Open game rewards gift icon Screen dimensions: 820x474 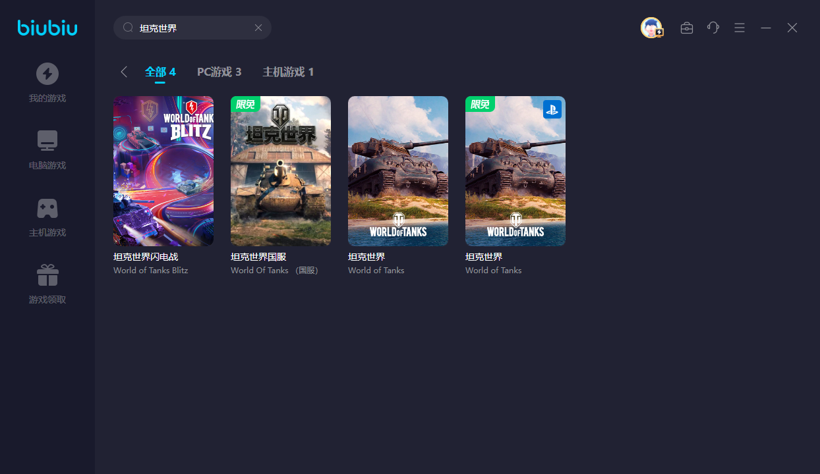[x=47, y=275]
